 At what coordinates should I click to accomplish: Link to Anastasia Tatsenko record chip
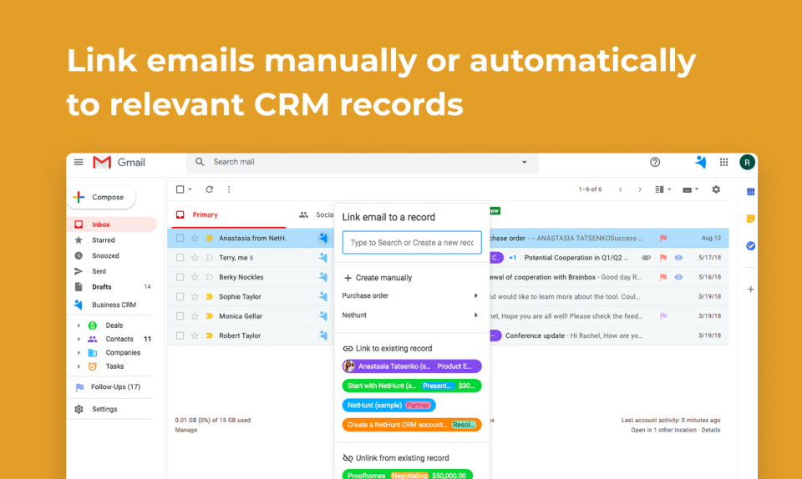tap(412, 366)
